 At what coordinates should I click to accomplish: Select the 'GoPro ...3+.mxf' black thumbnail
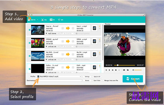pyautogui.click(x=38, y=69)
